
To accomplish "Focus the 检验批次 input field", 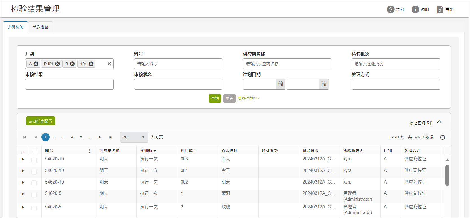I will [396, 64].
